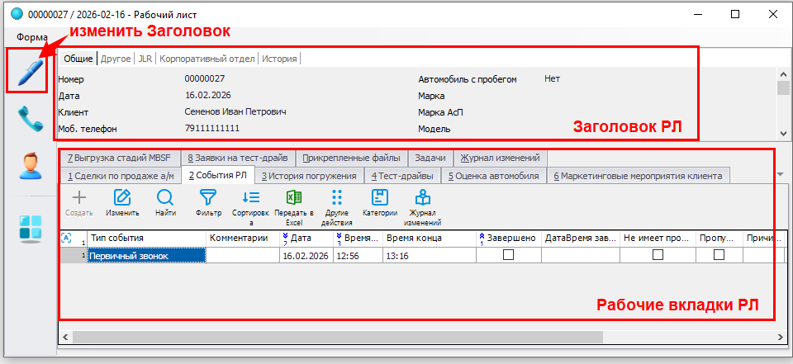Open the Форма menu
The width and height of the screenshot is (793, 364).
point(32,37)
